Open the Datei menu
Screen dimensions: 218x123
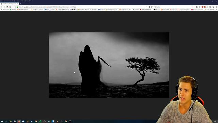tap(2, 1)
